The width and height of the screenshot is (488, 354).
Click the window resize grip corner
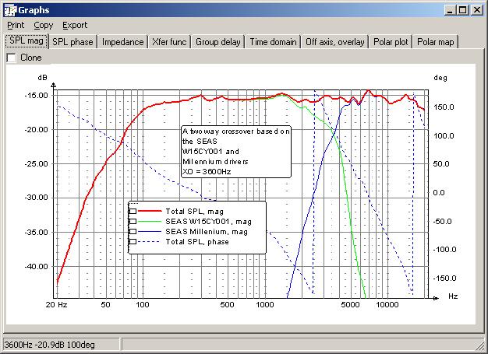481,346
